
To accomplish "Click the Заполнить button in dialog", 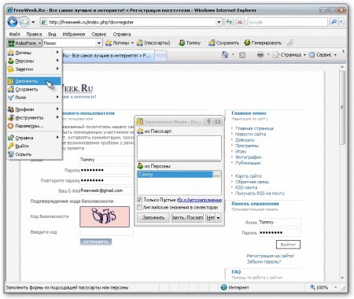I will [153, 218].
